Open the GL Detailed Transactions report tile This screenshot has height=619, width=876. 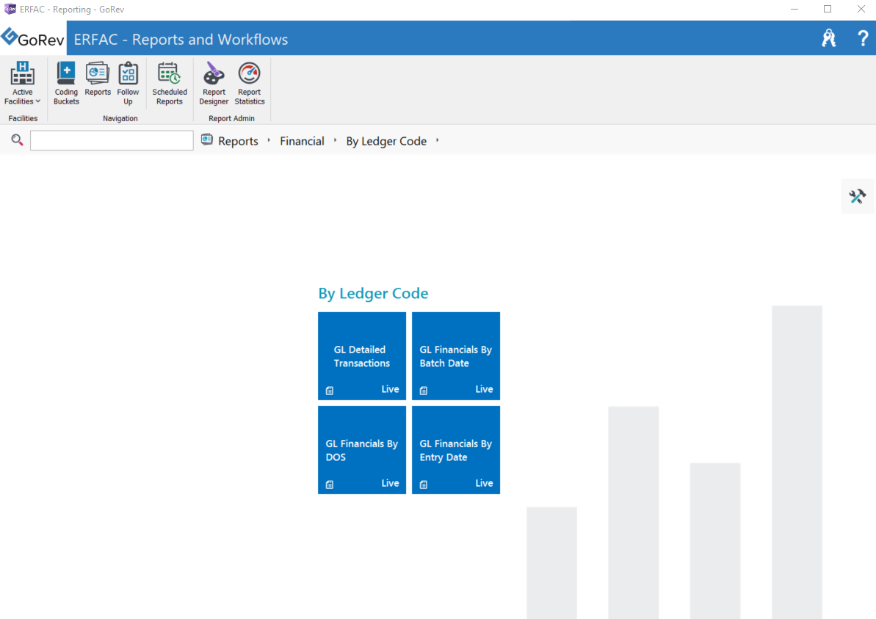[362, 356]
